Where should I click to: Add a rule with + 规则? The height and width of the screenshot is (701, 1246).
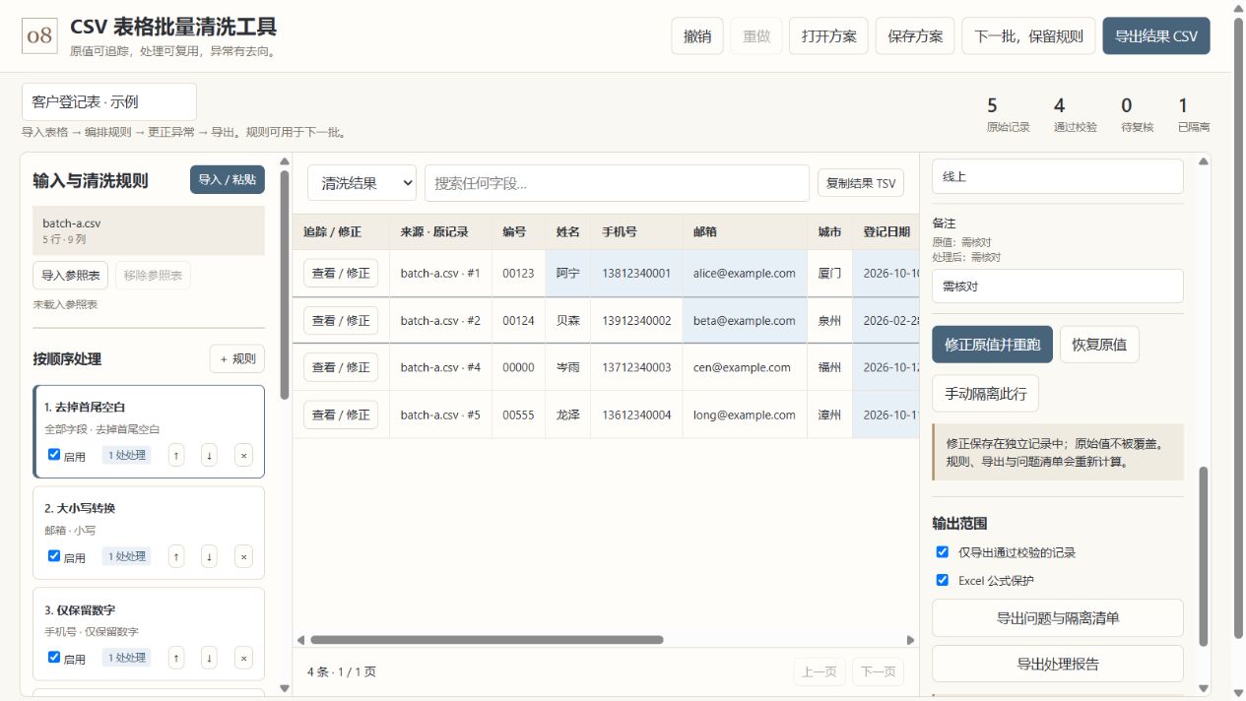[237, 359]
